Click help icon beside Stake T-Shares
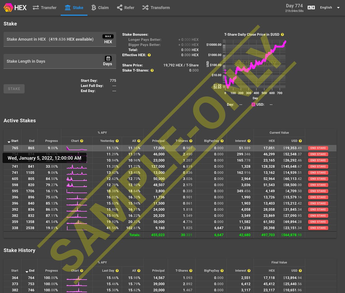345x293 pixels. tap(152, 70)
